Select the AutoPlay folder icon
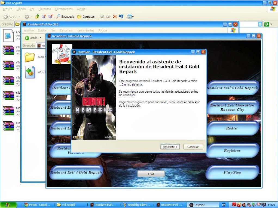Viewport: 278px width, 208px height. click(30, 57)
